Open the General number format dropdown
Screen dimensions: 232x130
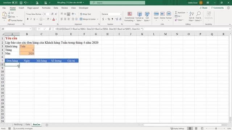point(121,14)
